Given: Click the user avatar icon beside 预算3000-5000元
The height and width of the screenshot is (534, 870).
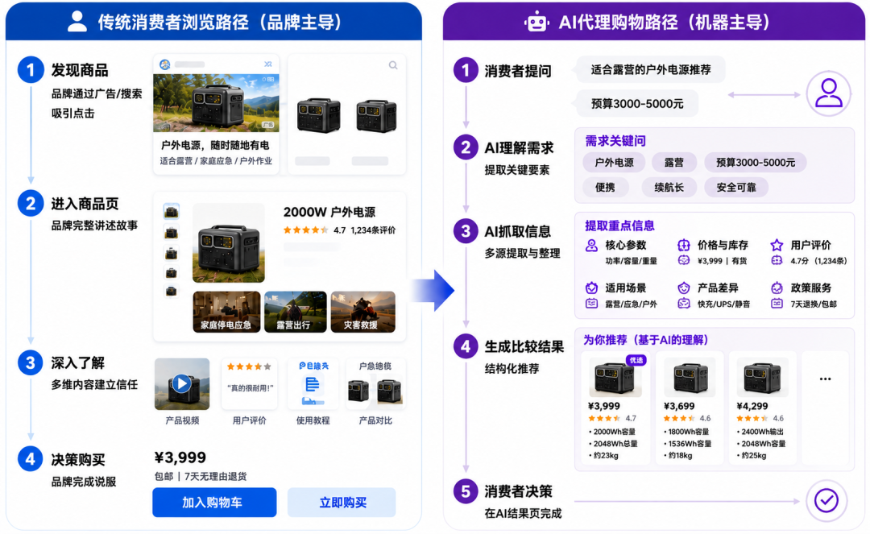Looking at the screenshot, I should (x=828, y=93).
